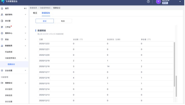Click the date 2020/12/19

[44, 61]
